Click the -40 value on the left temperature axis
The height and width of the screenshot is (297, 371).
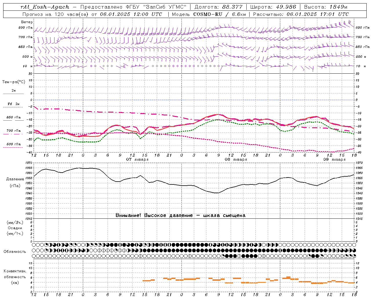click(x=30, y=152)
